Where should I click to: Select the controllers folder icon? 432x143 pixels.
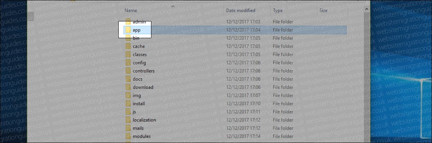click(x=128, y=71)
